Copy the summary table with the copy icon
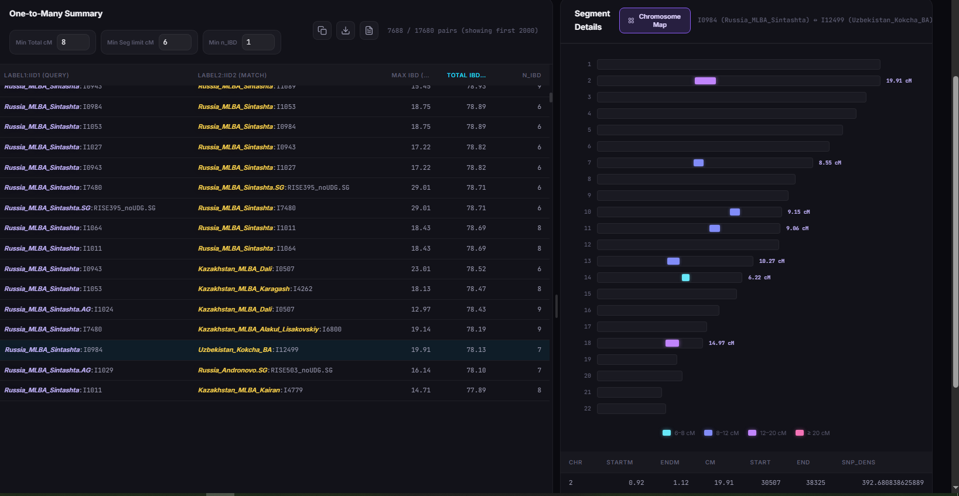 322,30
